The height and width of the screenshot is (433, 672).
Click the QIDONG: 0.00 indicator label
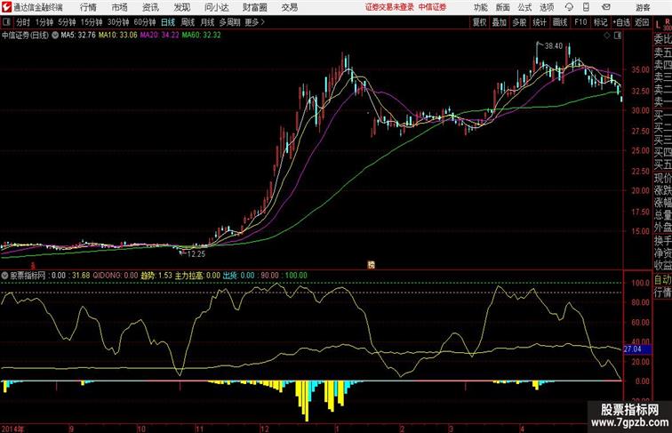point(116,276)
